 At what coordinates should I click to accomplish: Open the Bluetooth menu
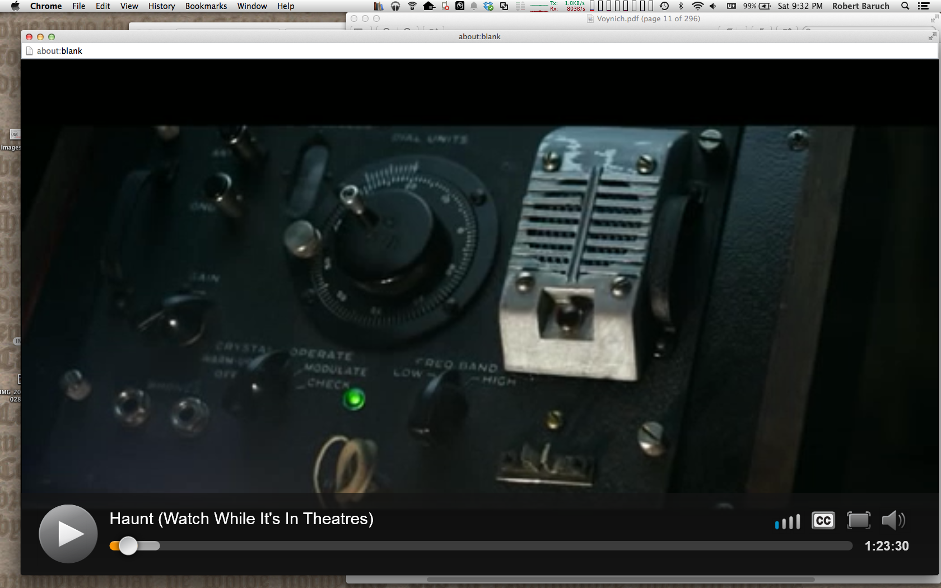pos(681,6)
